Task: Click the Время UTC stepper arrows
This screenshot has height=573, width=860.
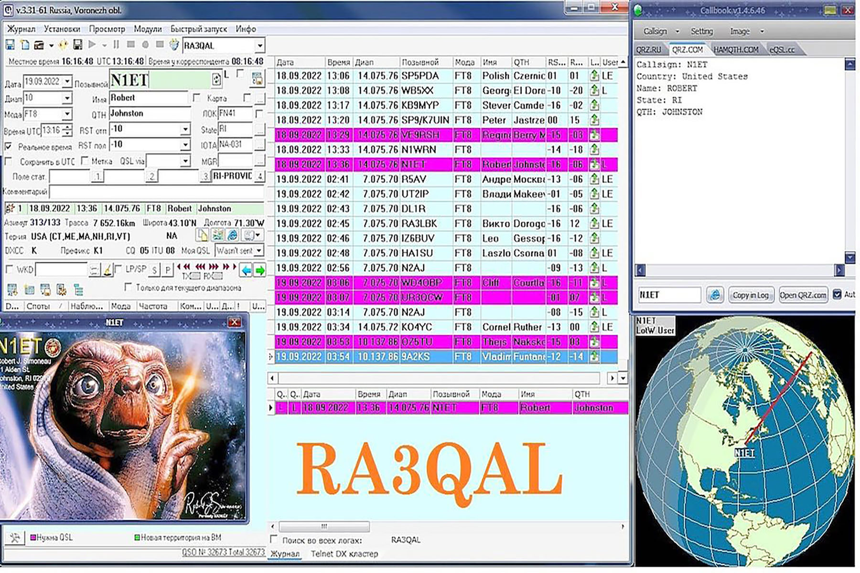Action: coord(67,130)
